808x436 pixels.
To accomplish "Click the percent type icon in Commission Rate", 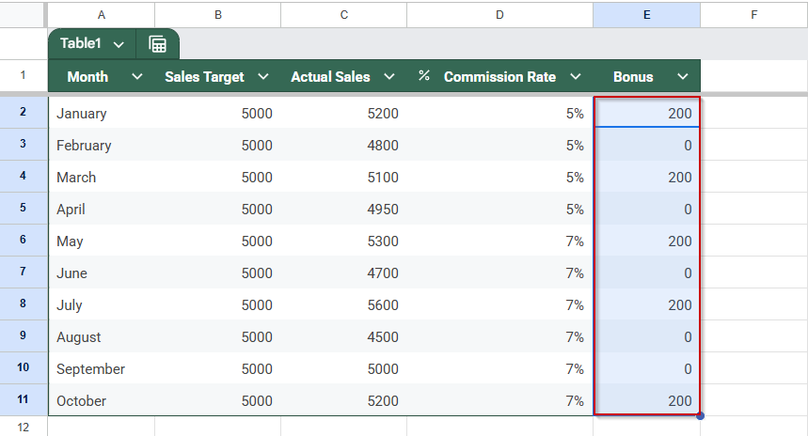I will (x=423, y=76).
